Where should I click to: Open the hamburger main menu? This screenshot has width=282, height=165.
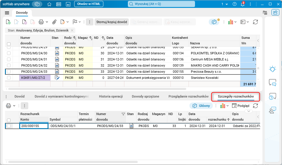coord(7,13)
